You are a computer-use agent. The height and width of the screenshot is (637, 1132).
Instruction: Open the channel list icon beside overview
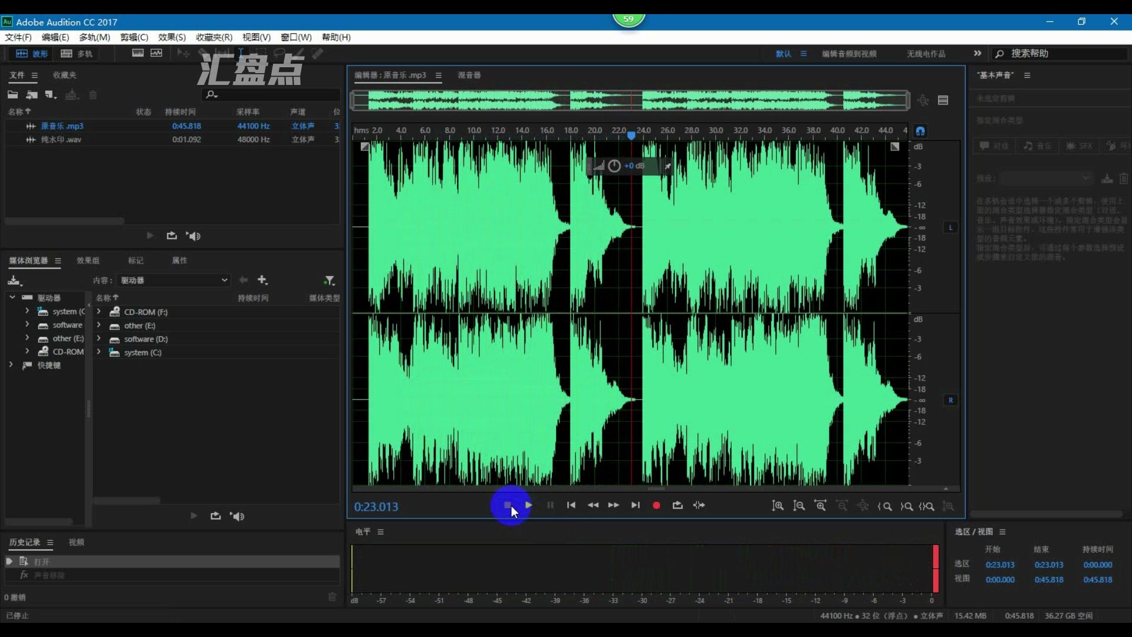click(943, 100)
